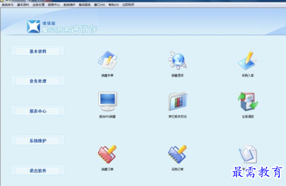286x186 pixels.
Task: Open the 售后服务 menu
Action: tap(85, 5)
